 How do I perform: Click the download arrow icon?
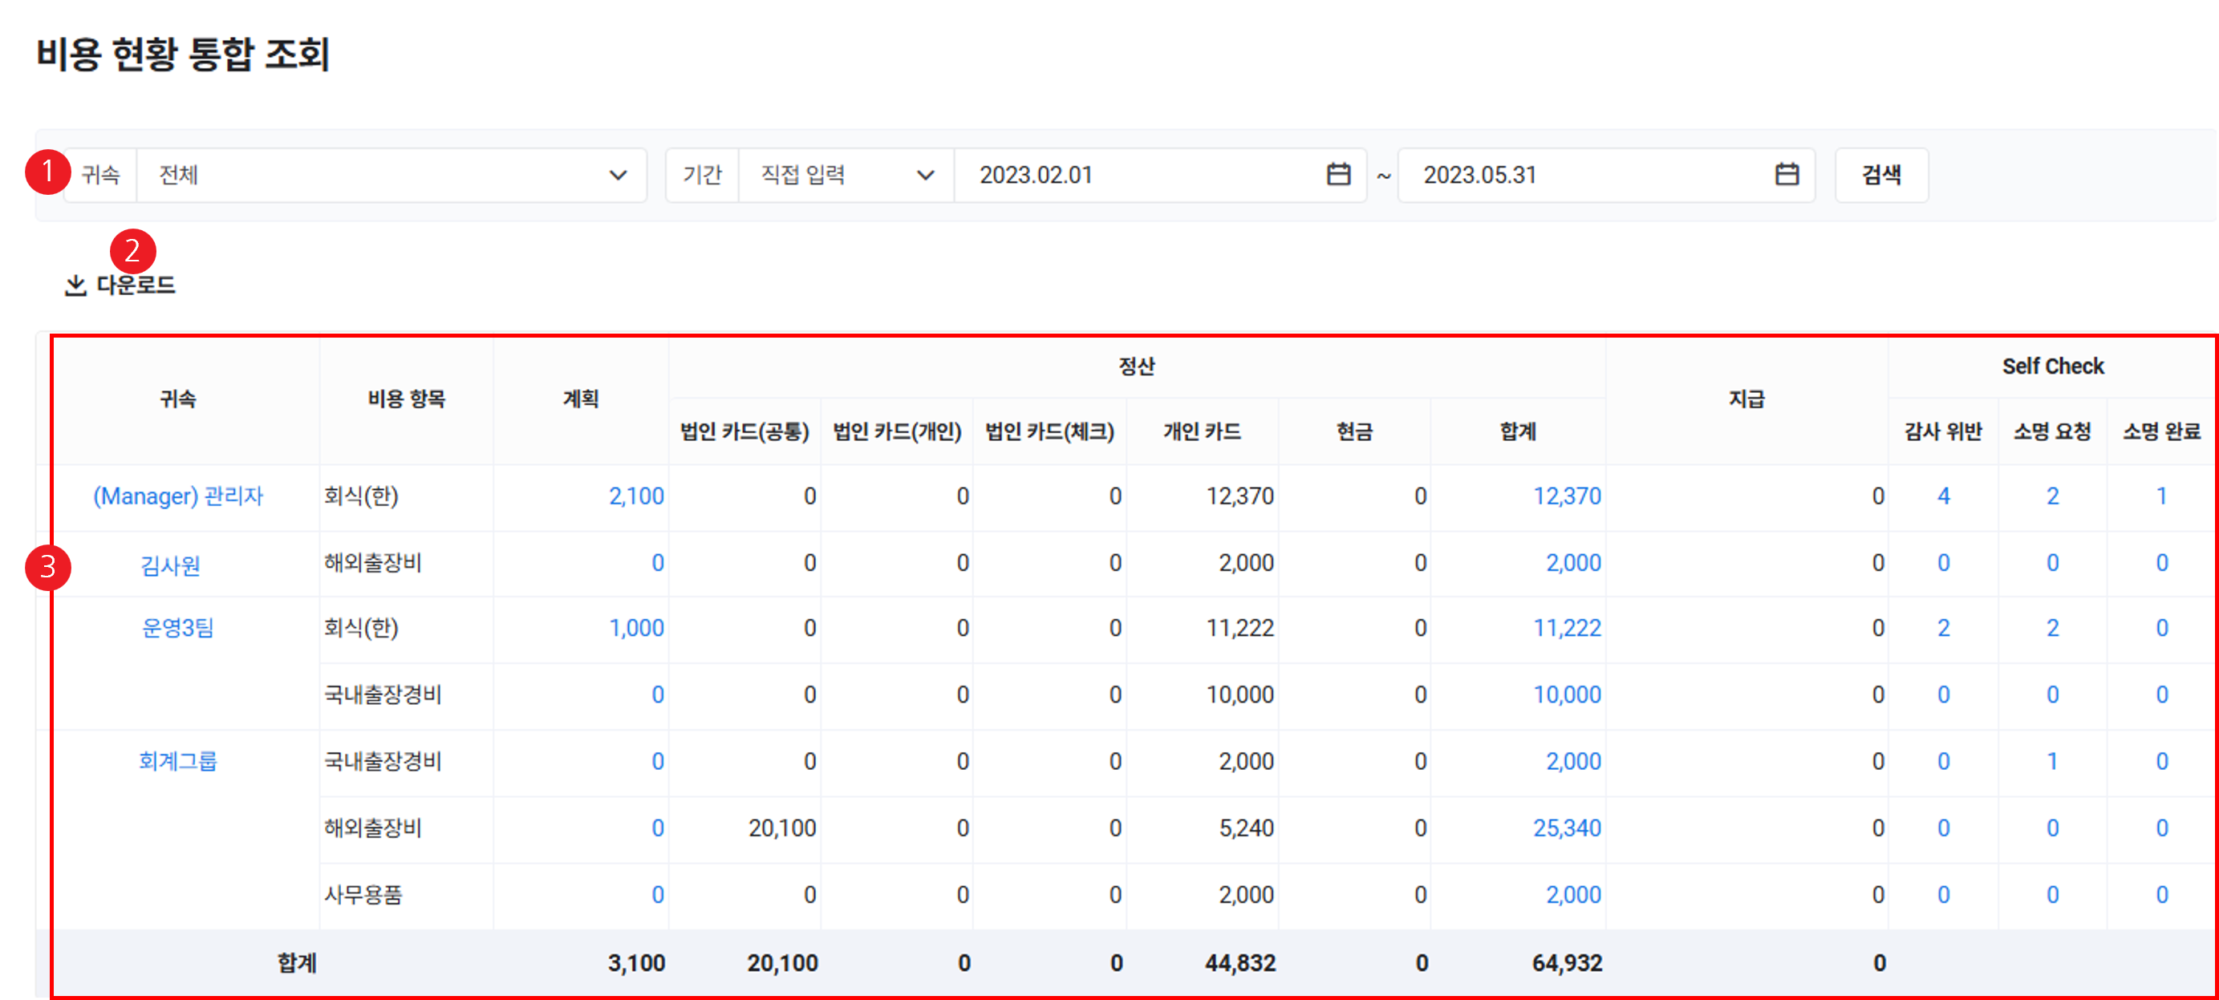(x=75, y=285)
